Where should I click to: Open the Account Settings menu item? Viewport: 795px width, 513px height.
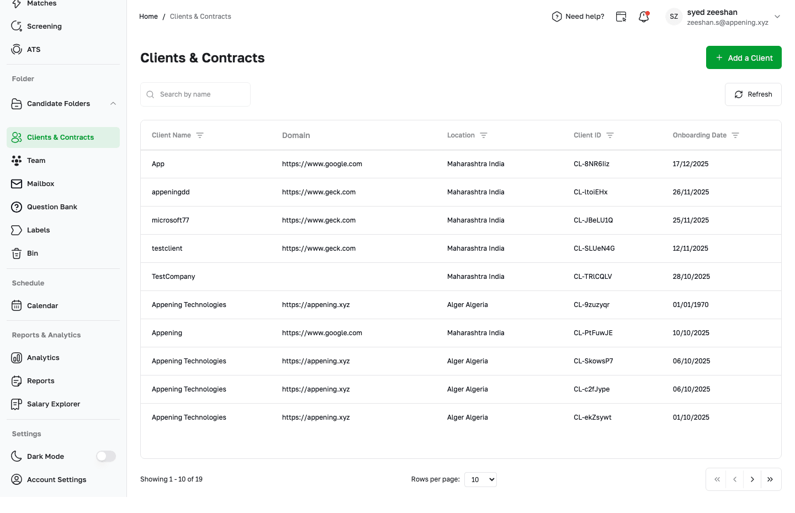click(x=63, y=479)
